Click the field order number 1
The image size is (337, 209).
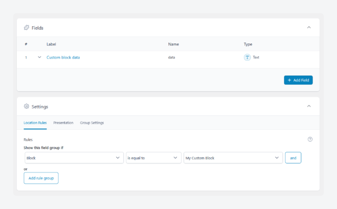pyautogui.click(x=26, y=58)
